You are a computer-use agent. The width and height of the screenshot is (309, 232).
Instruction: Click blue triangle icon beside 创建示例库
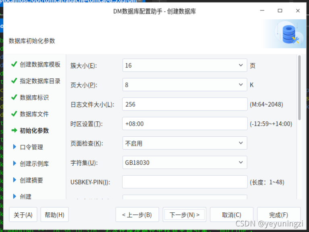pyautogui.click(x=15, y=163)
